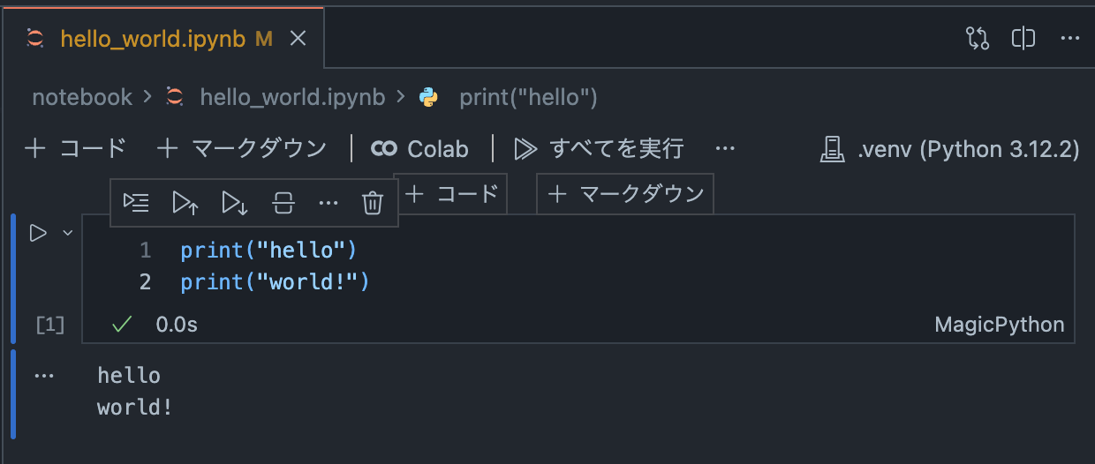Open cell toolbar more actions ellipsis
Screen dimensions: 1095x464
(328, 203)
